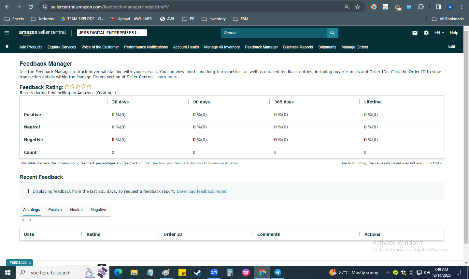Click the page vertical scrollbar
The width and height of the screenshot is (469, 279).
click(x=466, y=137)
